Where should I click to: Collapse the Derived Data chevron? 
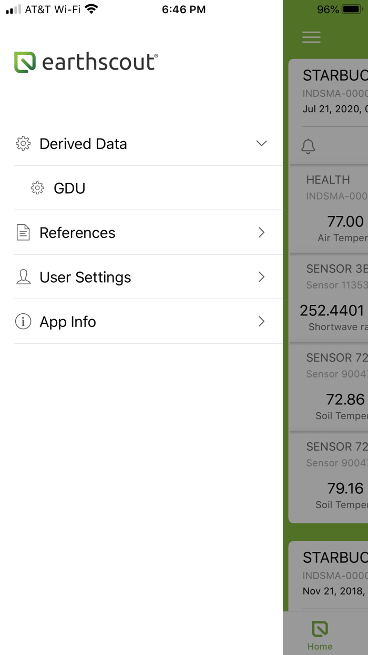[x=261, y=143]
